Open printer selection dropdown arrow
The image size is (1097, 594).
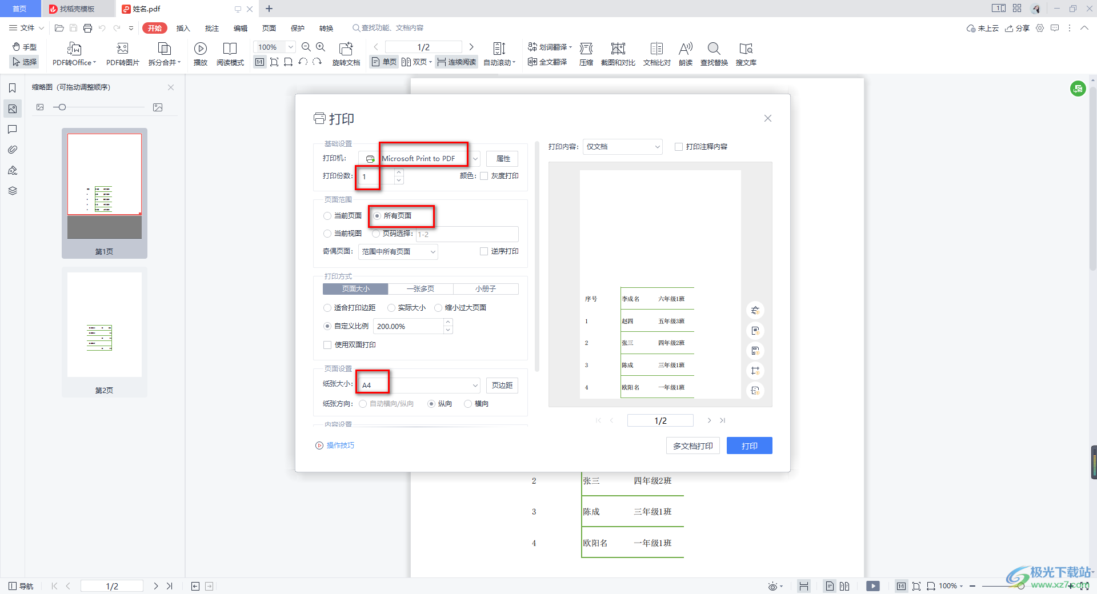pyautogui.click(x=475, y=159)
